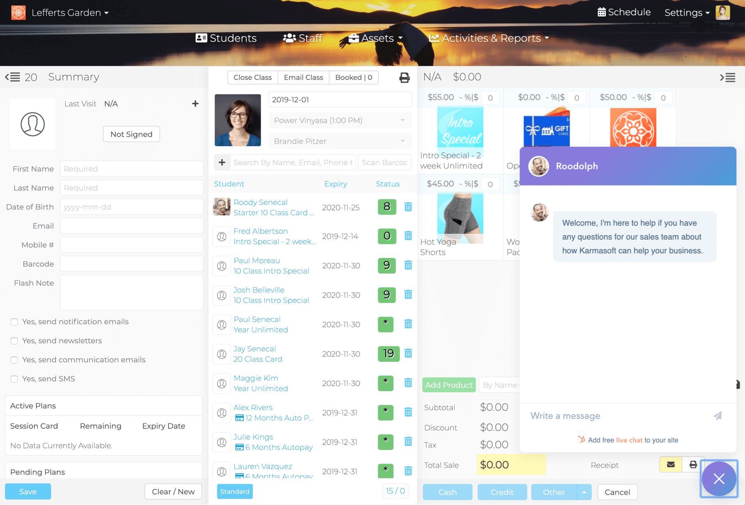This screenshot has width=745, height=505.
Task: Click the Date of Birth field
Action: point(132,207)
